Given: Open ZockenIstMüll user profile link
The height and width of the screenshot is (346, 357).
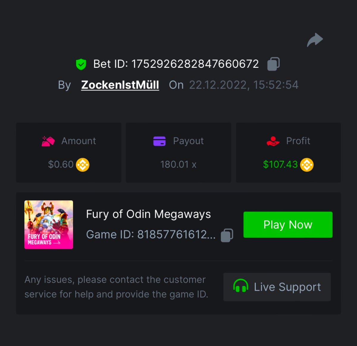Looking at the screenshot, I should click(x=120, y=85).
